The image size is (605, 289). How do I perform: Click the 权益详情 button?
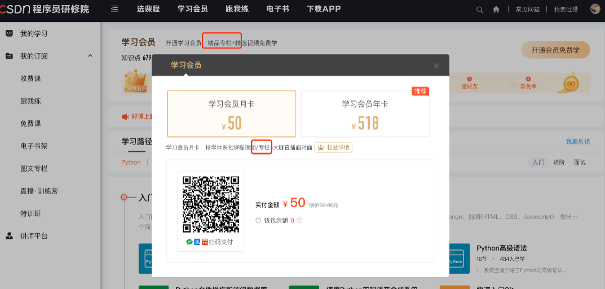(x=333, y=147)
